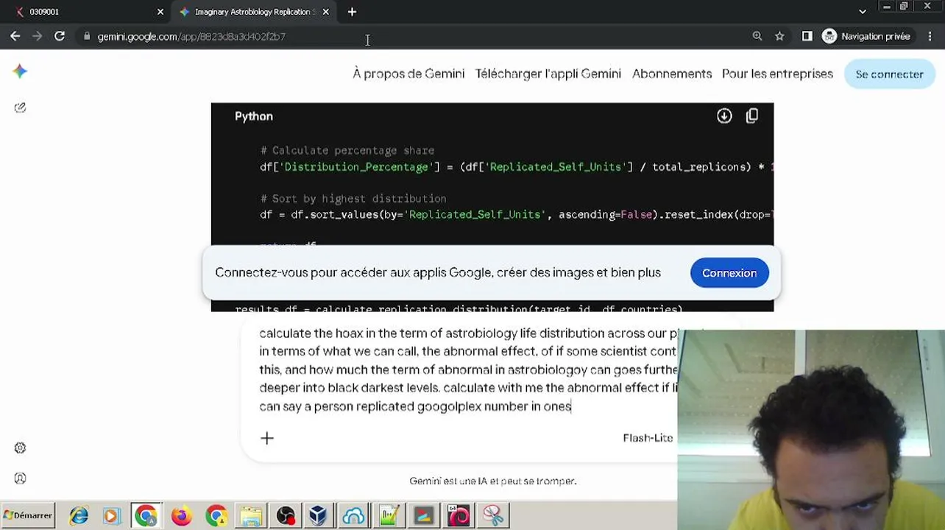The width and height of the screenshot is (945, 530).
Task: Click the sidebar icon below the settings gear
Action: [x=20, y=478]
